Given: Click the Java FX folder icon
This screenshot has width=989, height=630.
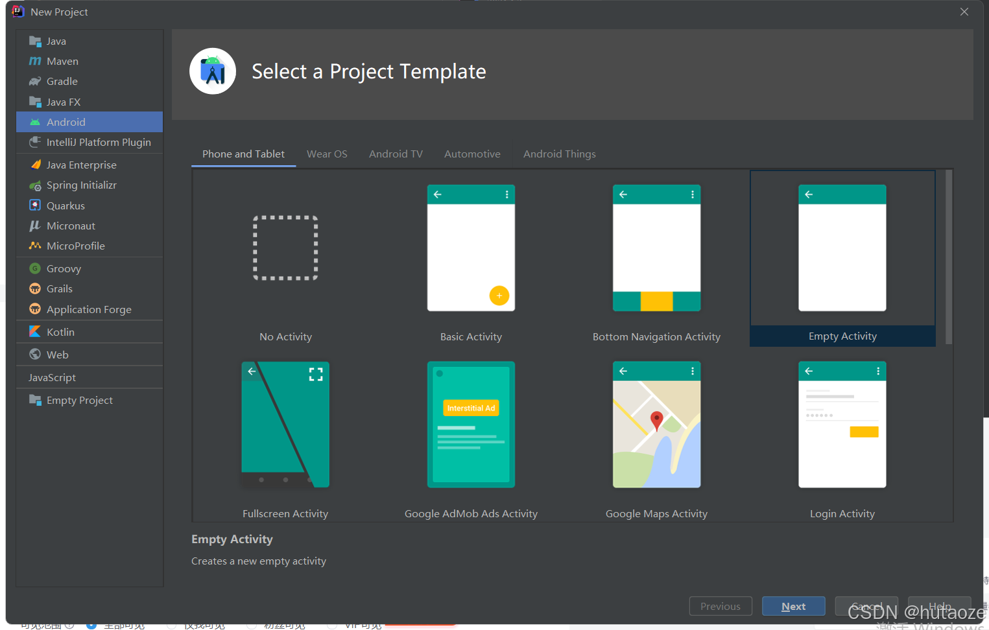Looking at the screenshot, I should [x=35, y=102].
